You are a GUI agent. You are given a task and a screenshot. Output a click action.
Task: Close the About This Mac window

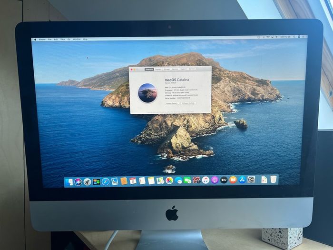pyautogui.click(x=132, y=70)
